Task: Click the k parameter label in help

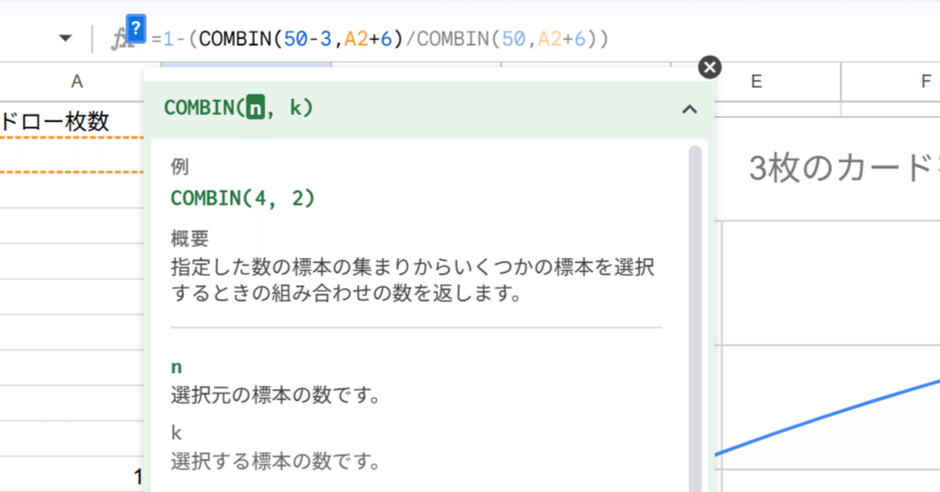Action: 176,433
